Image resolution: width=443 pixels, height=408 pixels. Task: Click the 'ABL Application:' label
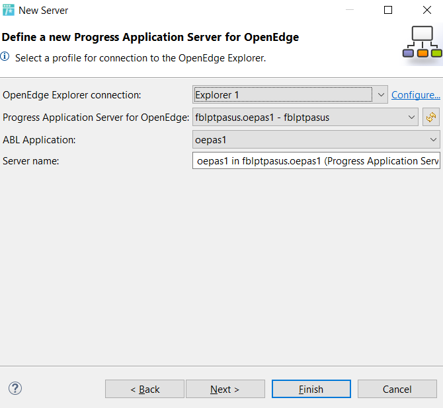coord(39,140)
